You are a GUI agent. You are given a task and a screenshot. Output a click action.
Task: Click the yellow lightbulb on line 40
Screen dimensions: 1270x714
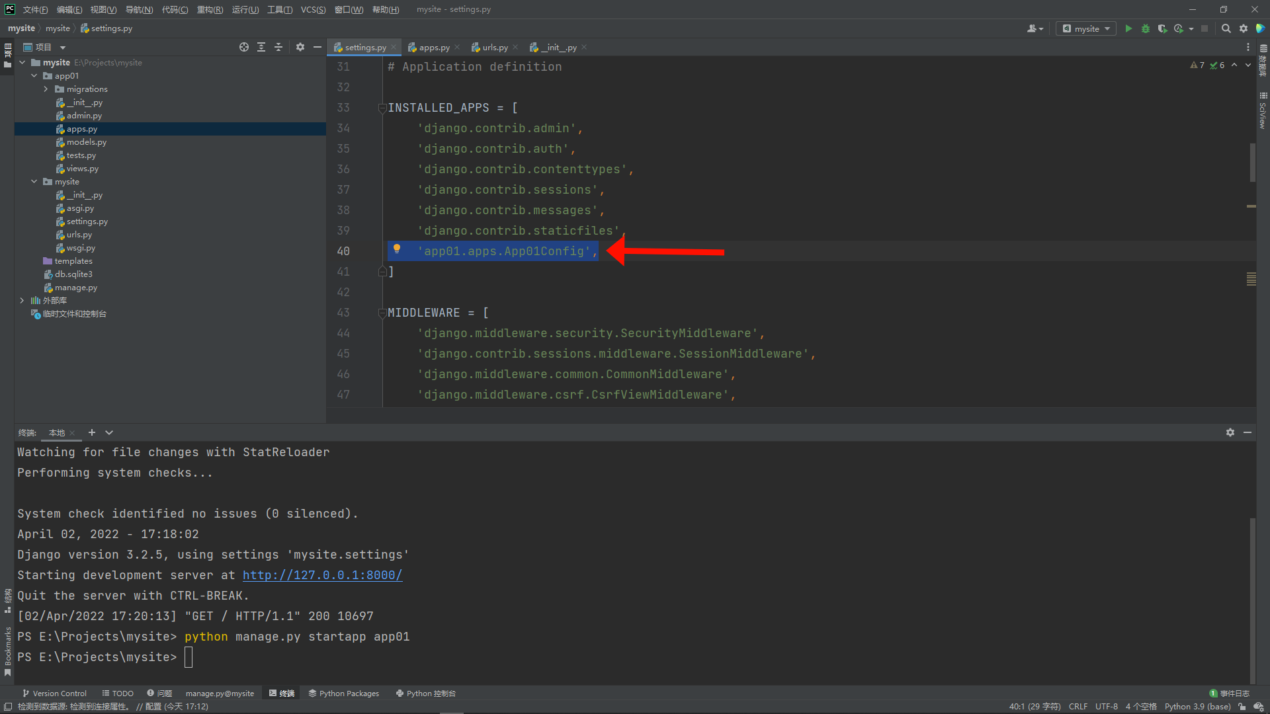pyautogui.click(x=397, y=249)
